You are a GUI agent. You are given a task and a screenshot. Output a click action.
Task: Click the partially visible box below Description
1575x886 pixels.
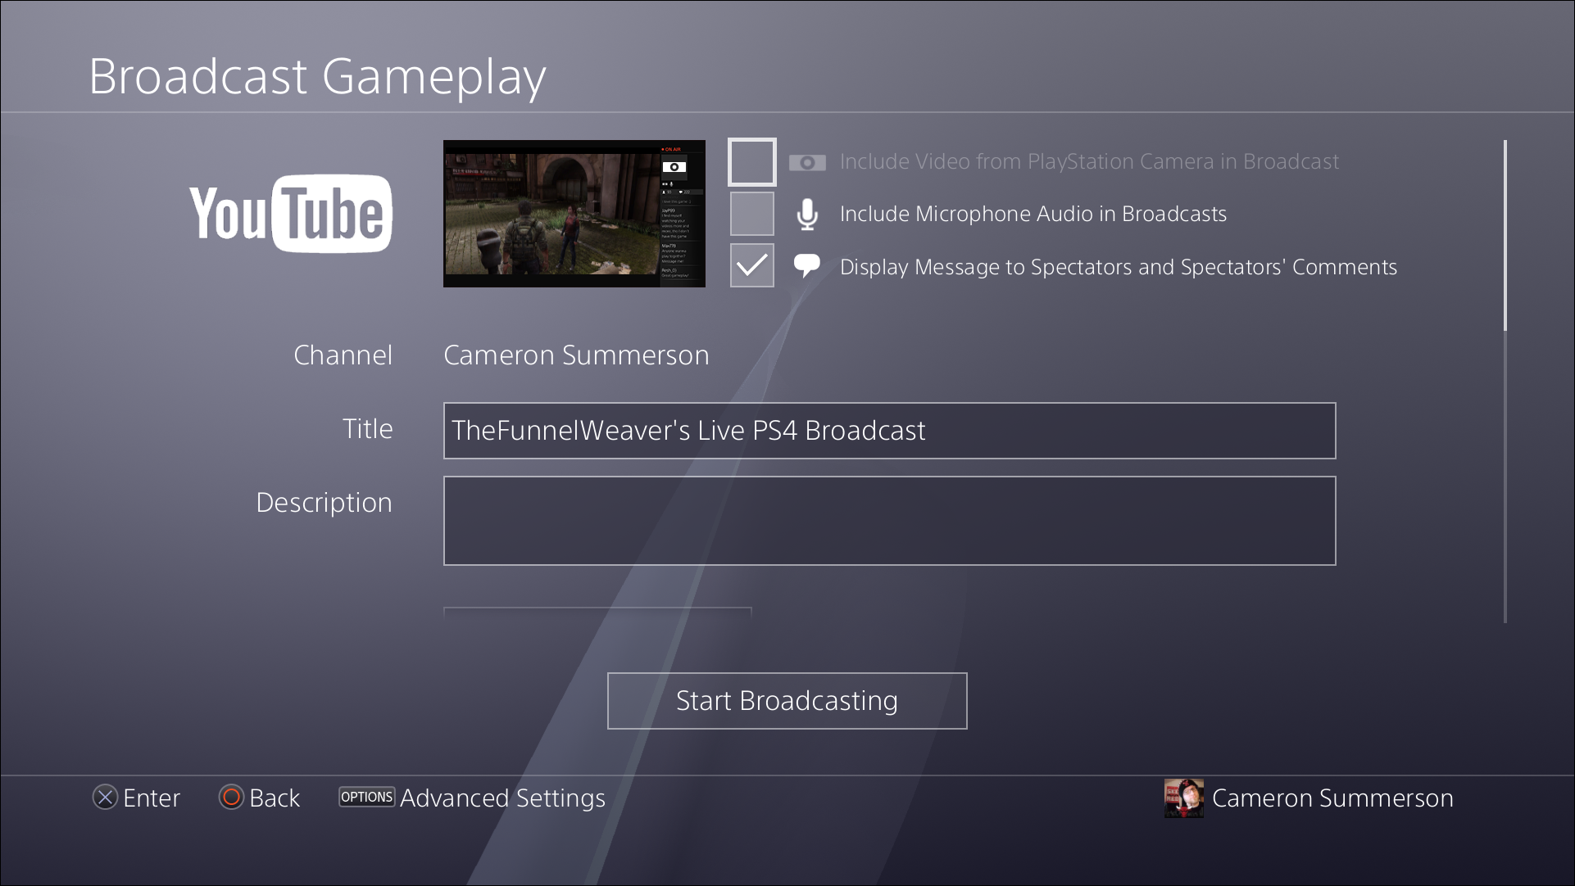[x=597, y=613]
